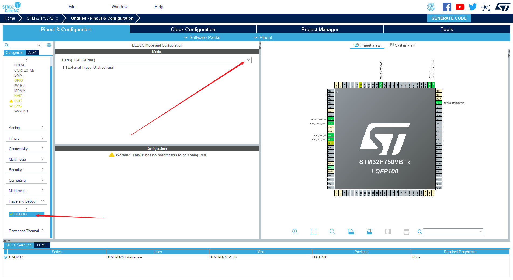The image size is (513, 280).
Task: Open the YouTube icon link
Action: point(460,7)
